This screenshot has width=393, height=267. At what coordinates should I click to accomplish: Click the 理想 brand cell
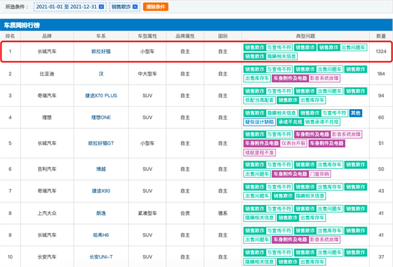[47, 117]
